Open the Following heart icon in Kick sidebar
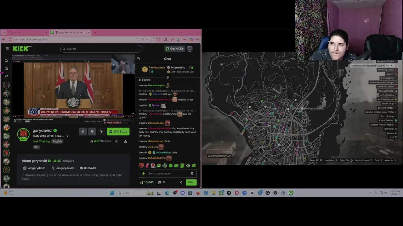Viewport: 403px width, 226px height. pos(6,76)
